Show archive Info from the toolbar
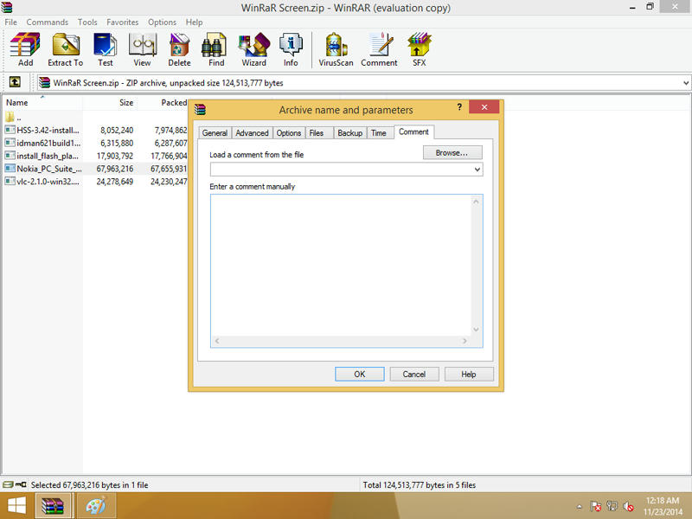Screen dimensions: 692x519 (291, 49)
